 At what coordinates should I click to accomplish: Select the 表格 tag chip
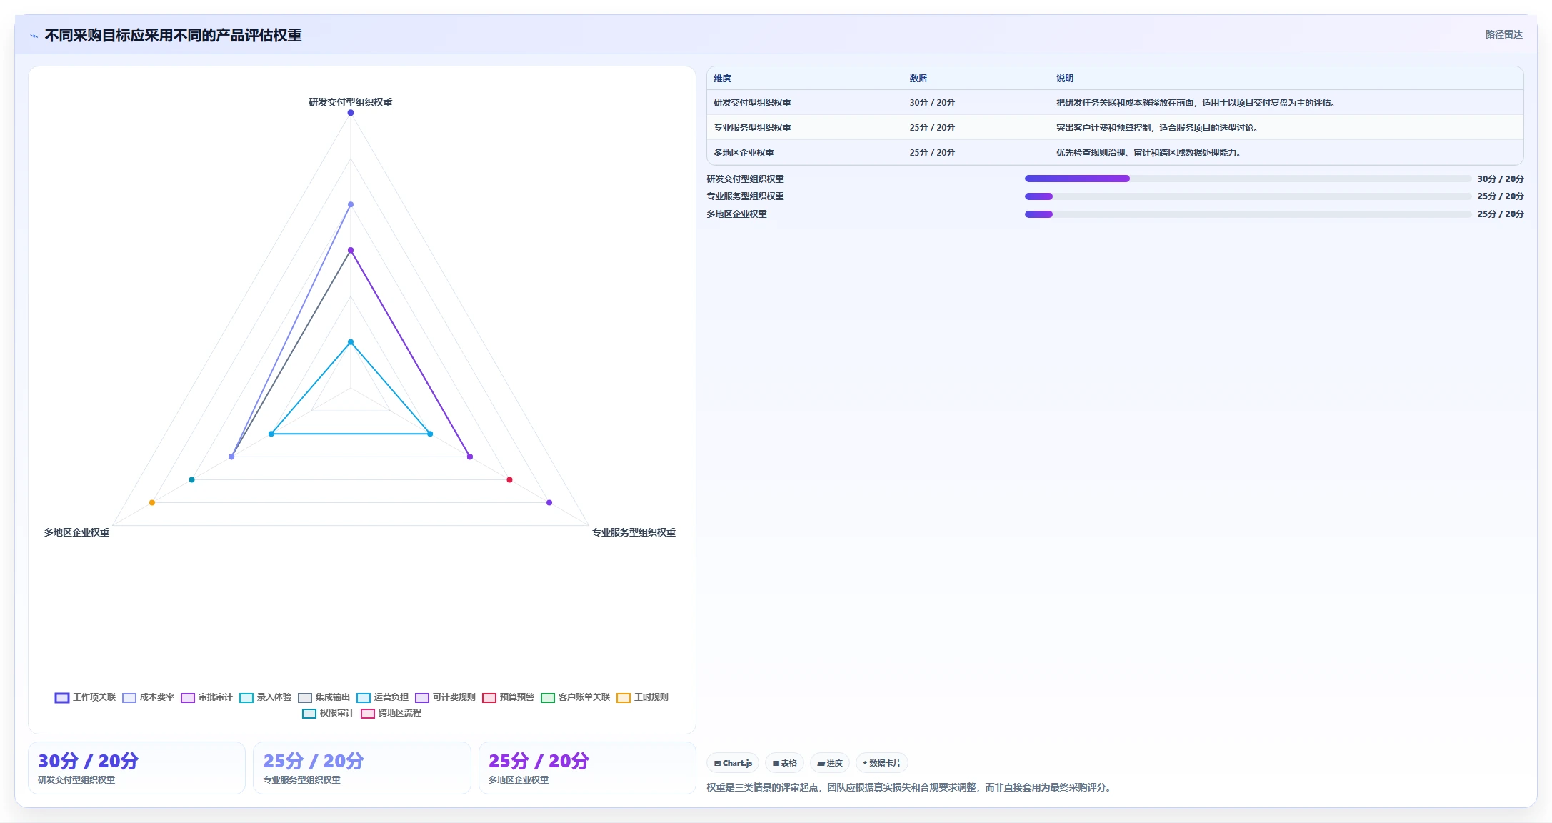click(x=784, y=763)
